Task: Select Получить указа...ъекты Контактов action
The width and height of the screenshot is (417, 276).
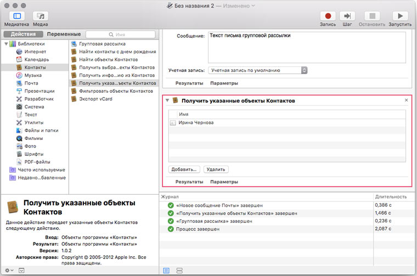Action: [114, 83]
